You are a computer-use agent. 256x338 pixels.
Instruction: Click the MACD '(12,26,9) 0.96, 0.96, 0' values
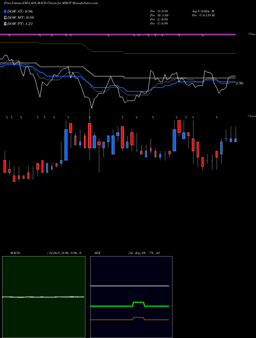(64, 253)
